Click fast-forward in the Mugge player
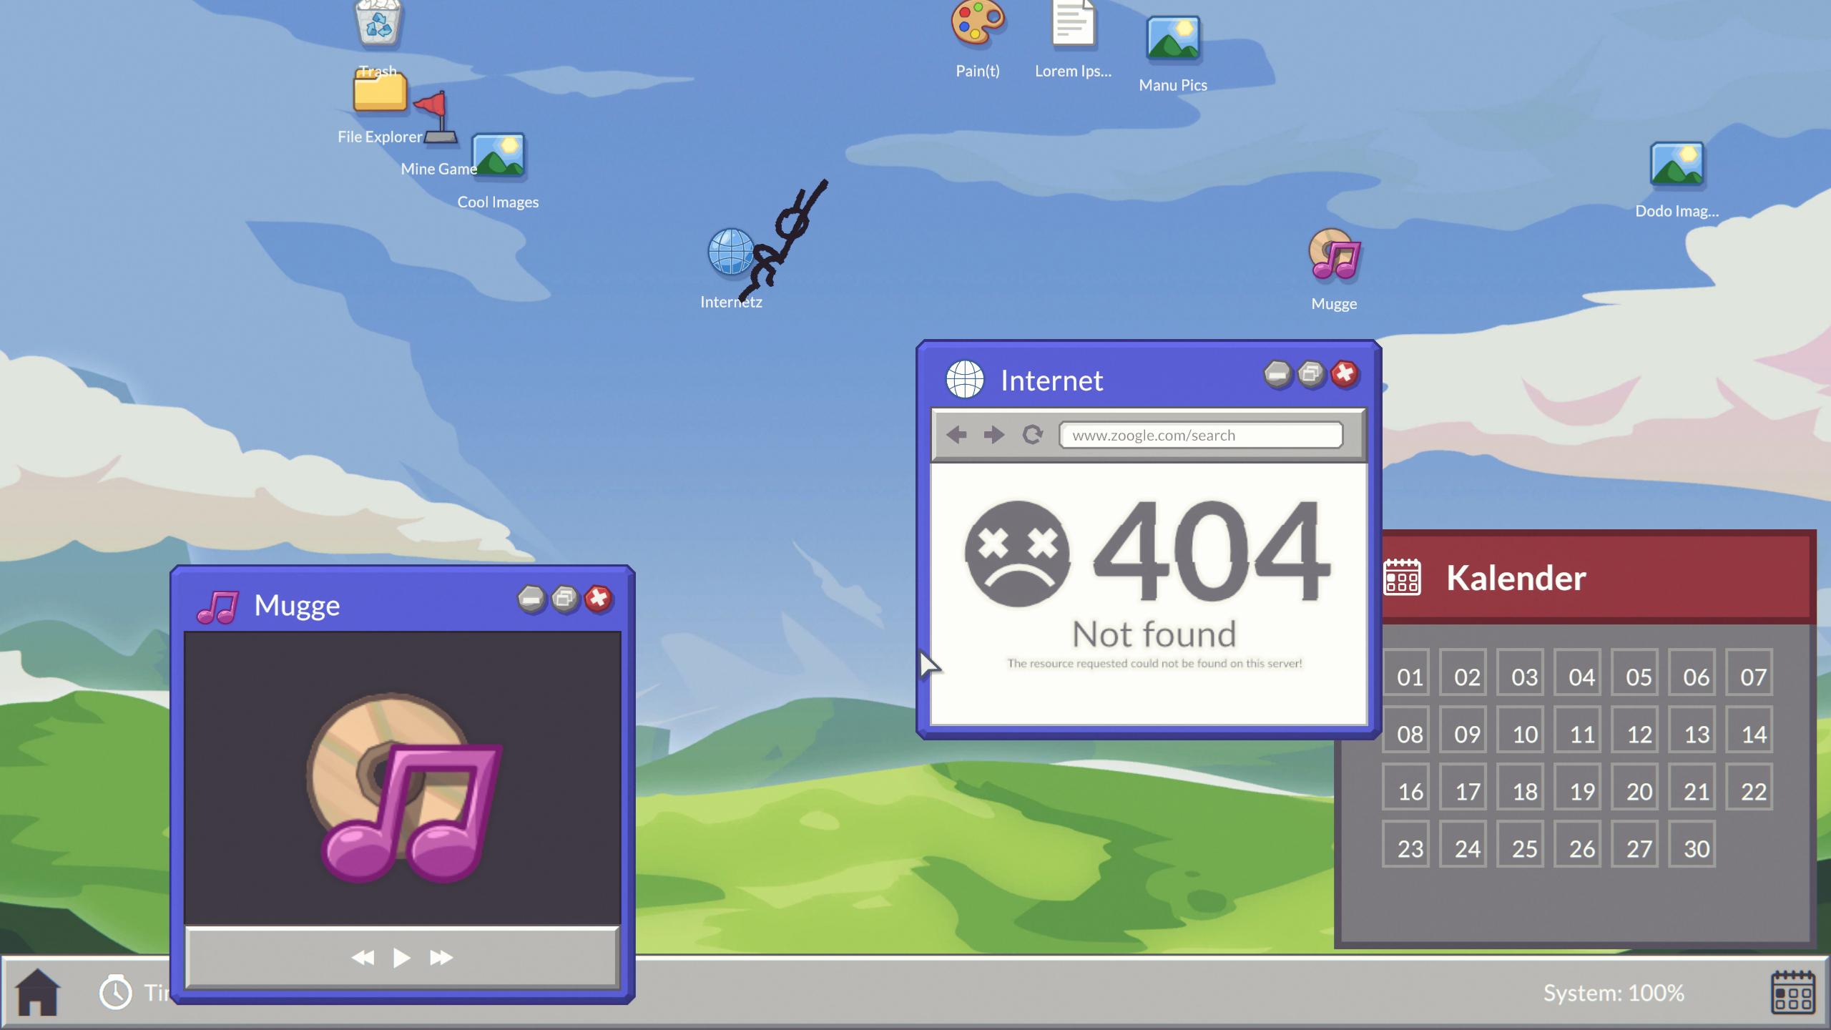 click(441, 958)
